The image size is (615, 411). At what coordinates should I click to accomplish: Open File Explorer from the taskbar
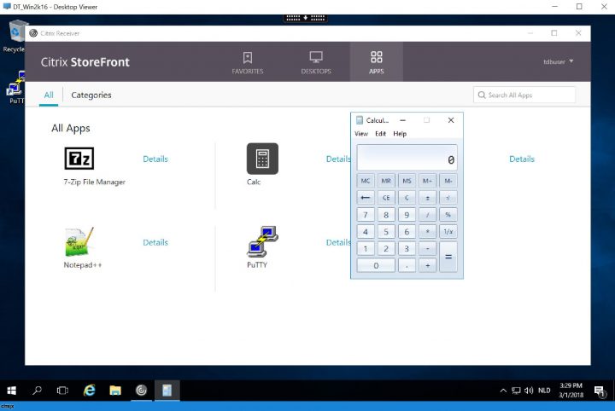tap(115, 391)
